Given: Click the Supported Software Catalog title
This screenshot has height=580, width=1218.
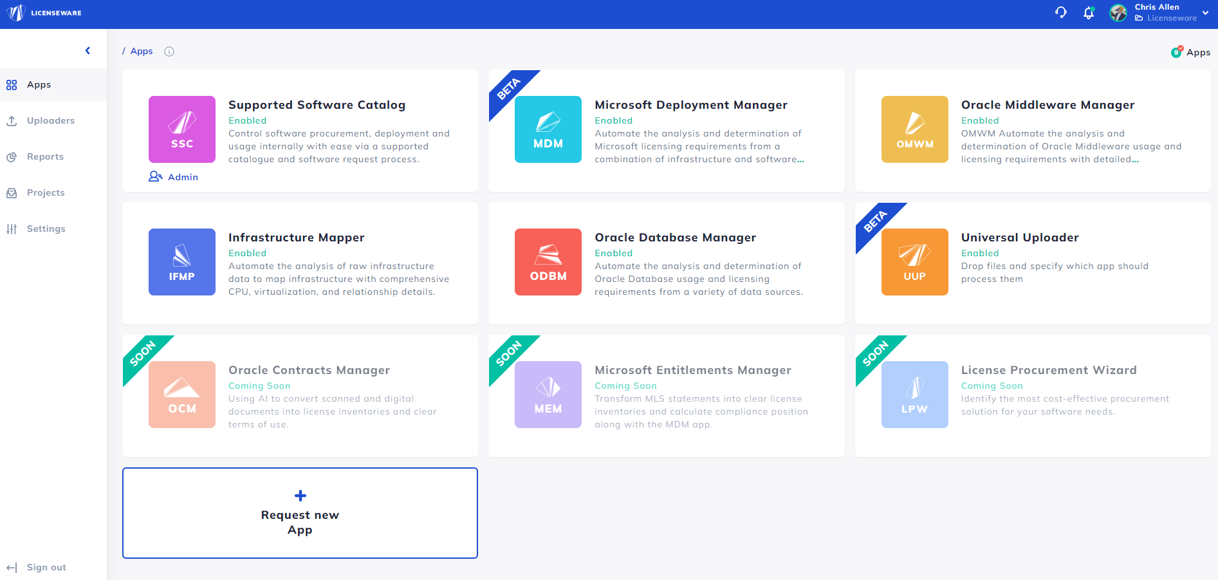Looking at the screenshot, I should [317, 105].
